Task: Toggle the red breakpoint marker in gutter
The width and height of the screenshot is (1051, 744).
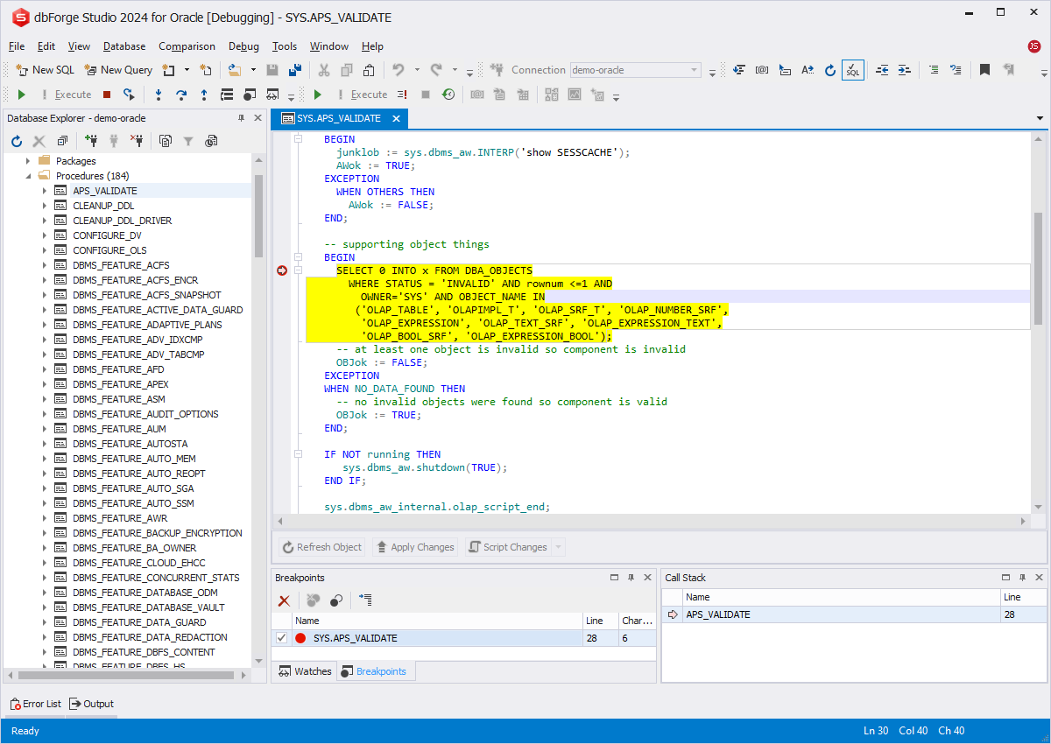Action: coord(282,271)
